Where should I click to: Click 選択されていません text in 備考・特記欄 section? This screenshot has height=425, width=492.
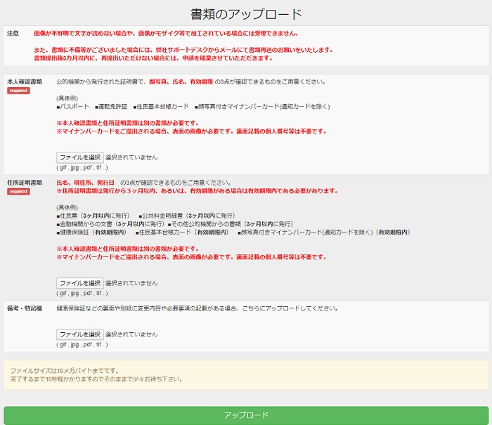(131, 334)
